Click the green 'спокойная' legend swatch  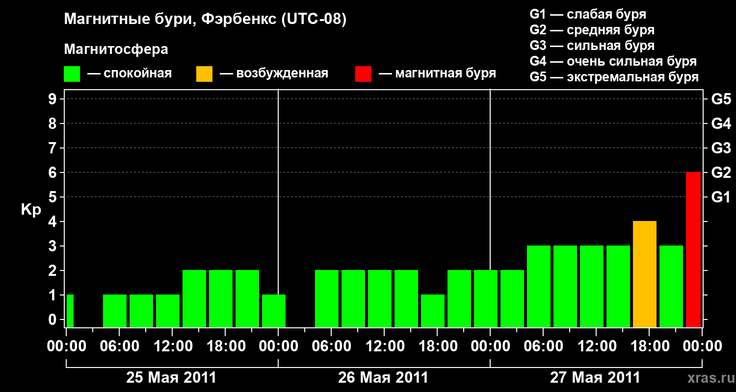point(72,74)
